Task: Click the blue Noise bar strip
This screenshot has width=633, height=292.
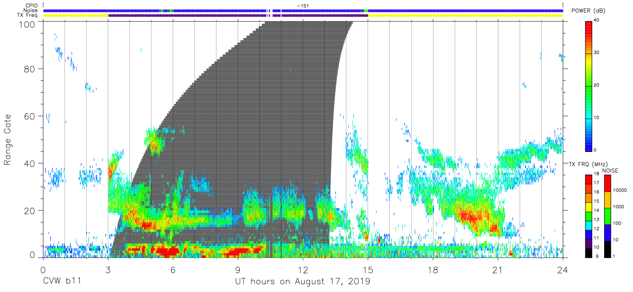Action: [x=303, y=10]
